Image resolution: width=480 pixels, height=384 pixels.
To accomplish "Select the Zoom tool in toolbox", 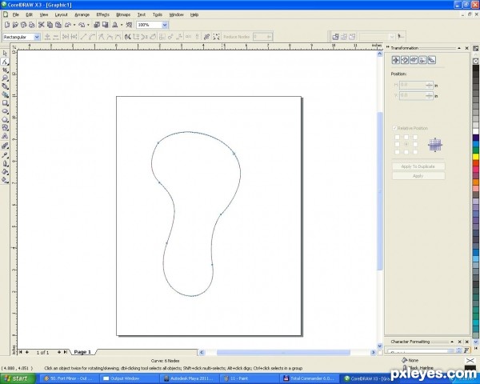I will pyautogui.click(x=5, y=78).
